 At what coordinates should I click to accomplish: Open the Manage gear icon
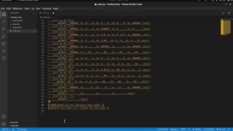(4, 124)
